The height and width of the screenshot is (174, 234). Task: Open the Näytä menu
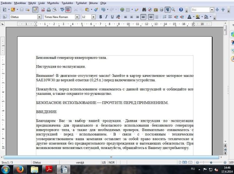pyautogui.click(x=32, y=3)
